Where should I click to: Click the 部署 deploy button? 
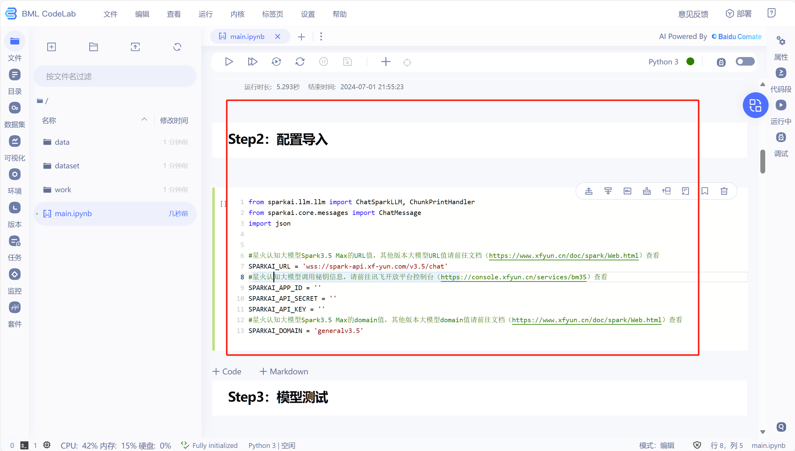[739, 13]
